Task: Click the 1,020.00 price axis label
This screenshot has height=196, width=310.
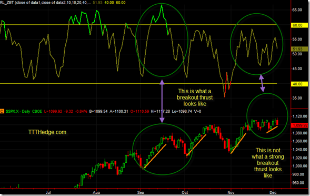Action: coord(300,158)
